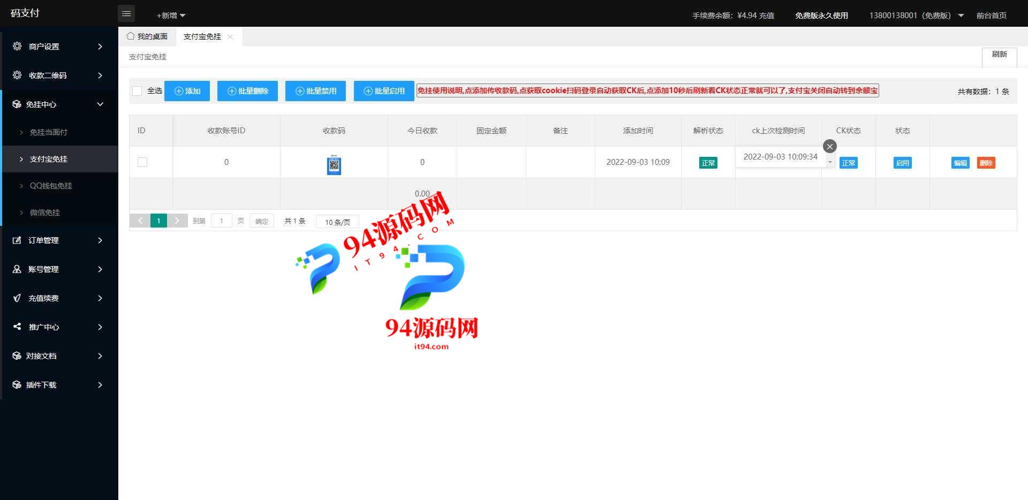Viewport: 1028px width, 500px height.
Task: Open the 收款码 QR code thumbnail
Action: pos(334,164)
